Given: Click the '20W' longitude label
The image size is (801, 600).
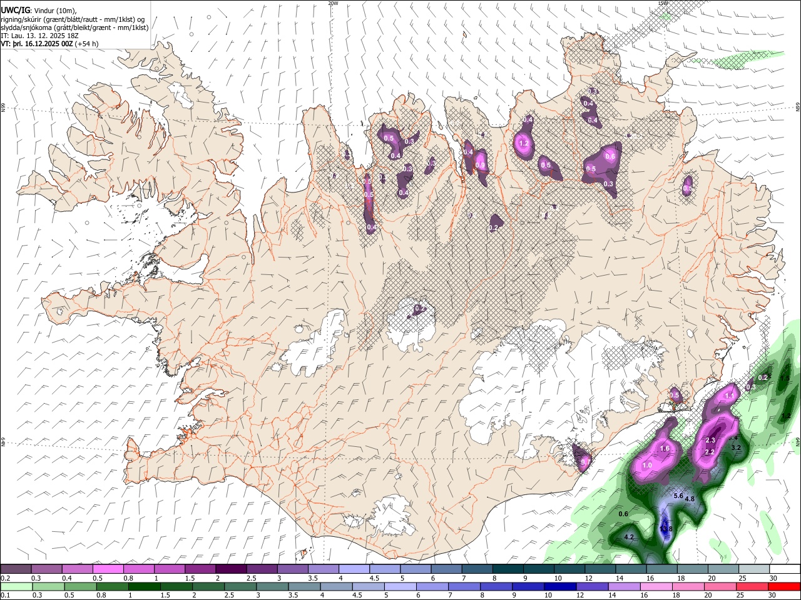Looking at the screenshot, I should [333, 3].
